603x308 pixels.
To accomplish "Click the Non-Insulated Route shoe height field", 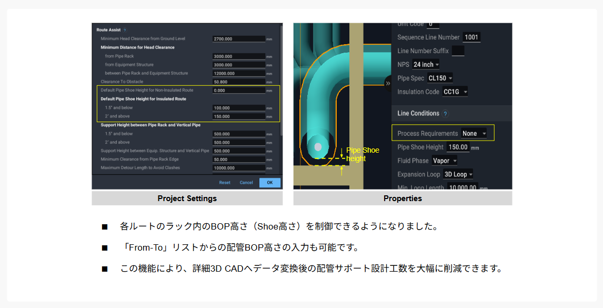I will tap(238, 91).
